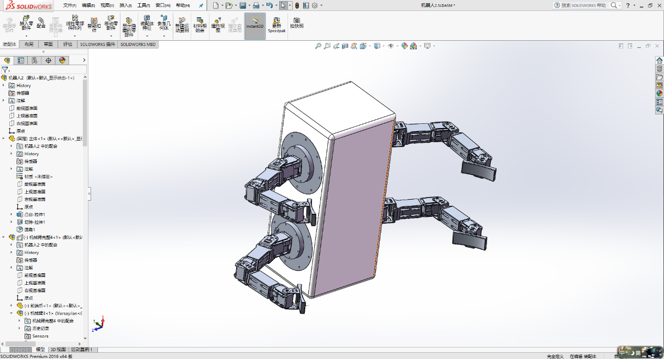This screenshot has width=664, height=359.
Task: Open Edit Appearance color ball in view toolbar
Action: 404,46
